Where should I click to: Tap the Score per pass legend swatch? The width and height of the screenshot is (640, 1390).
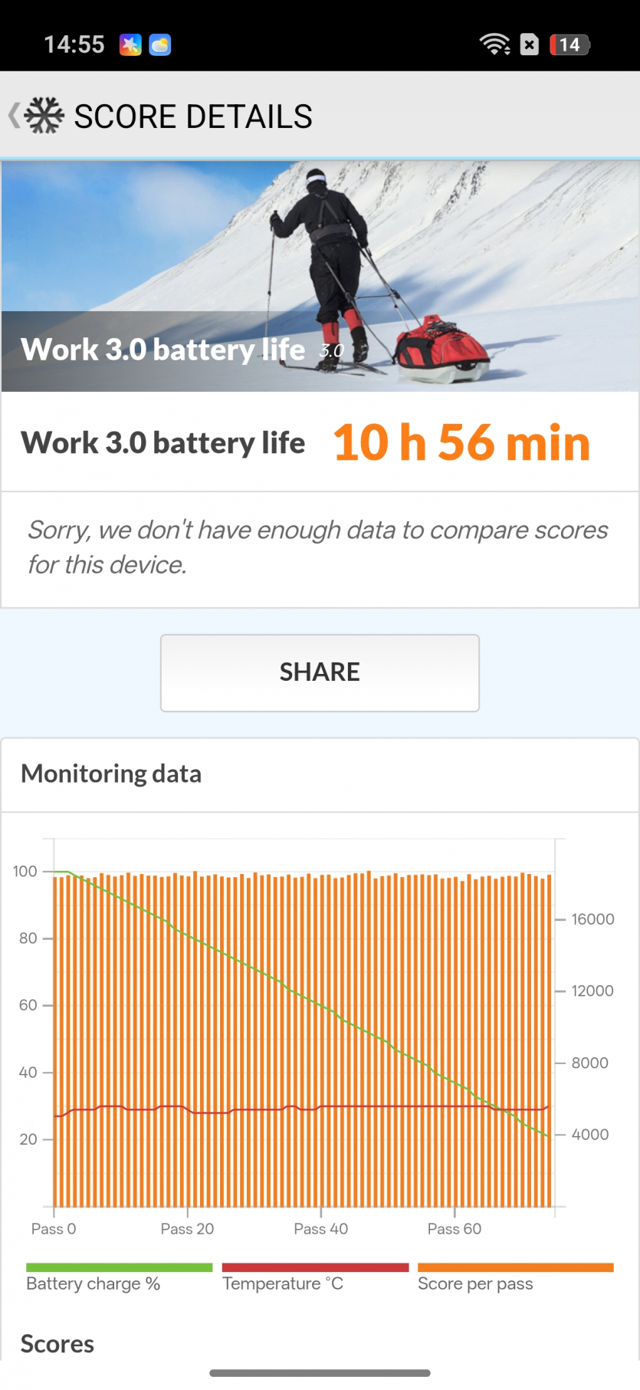[x=515, y=1267]
